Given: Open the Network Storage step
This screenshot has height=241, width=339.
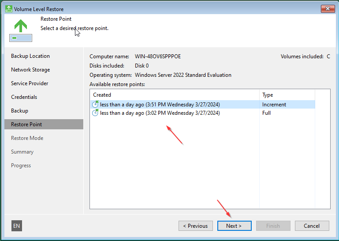Looking at the screenshot, I should [x=30, y=69].
